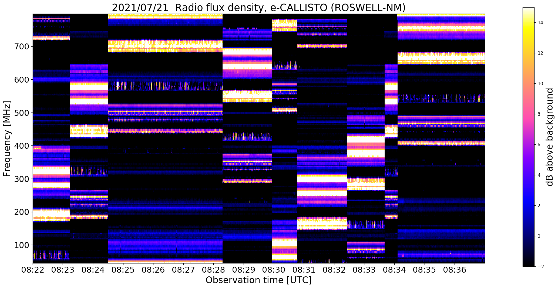This screenshot has height=288, width=558.
Task: Click the colorbar tick label 10
Action: pyautogui.click(x=540, y=84)
